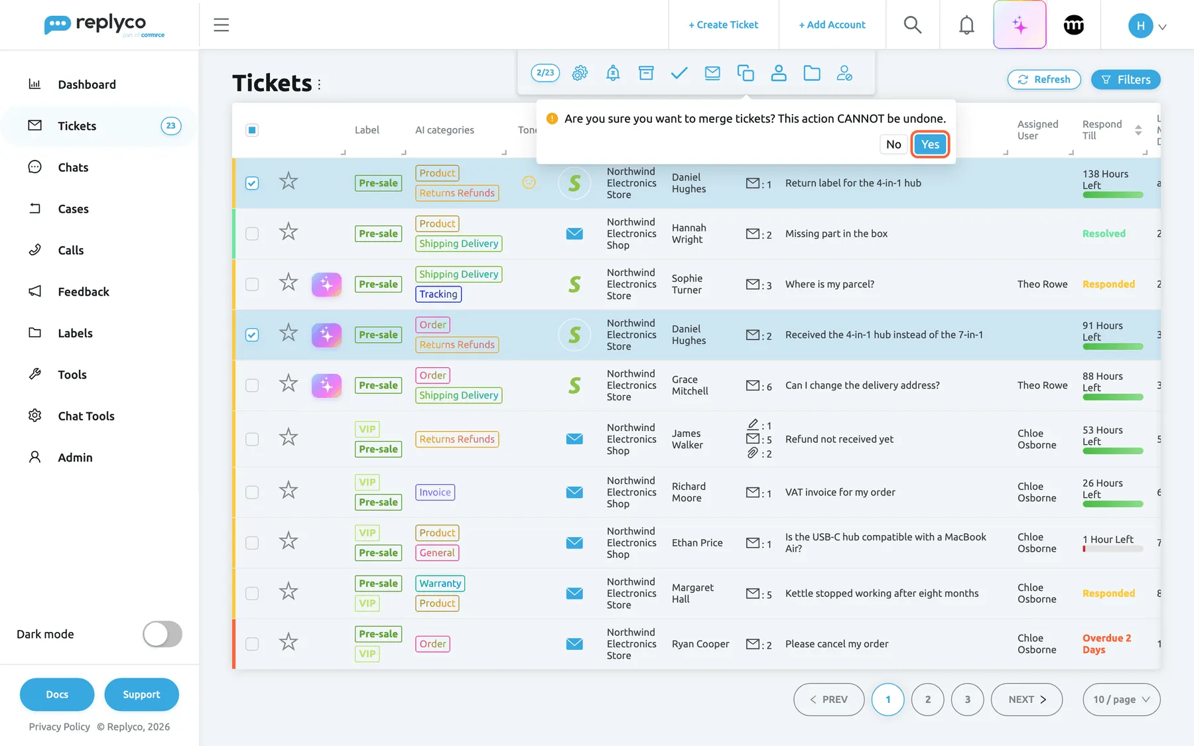Click 138 Hours Left progress bar
The width and height of the screenshot is (1194, 746).
coord(1112,195)
